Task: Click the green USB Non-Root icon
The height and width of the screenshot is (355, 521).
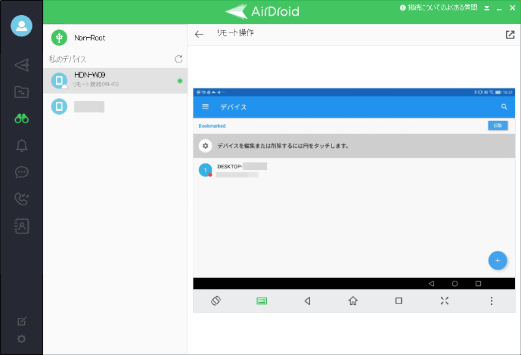Action: click(x=59, y=38)
